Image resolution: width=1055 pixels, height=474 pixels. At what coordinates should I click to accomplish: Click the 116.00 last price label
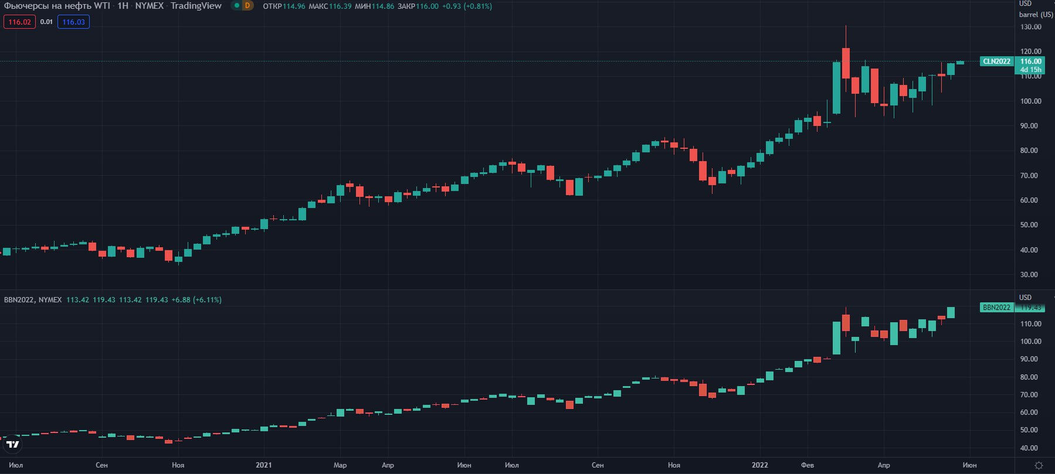pos(1030,61)
